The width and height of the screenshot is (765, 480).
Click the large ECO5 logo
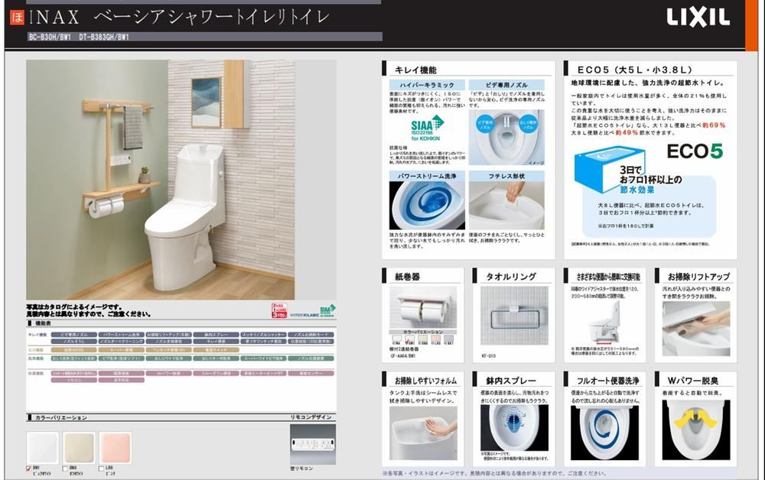pyautogui.click(x=695, y=151)
